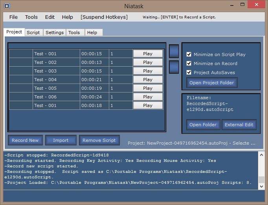Image resolution: width=268 pixels, height=205 pixels.
Task: Click the Niatask app icon in title bar
Action: click(7, 5)
